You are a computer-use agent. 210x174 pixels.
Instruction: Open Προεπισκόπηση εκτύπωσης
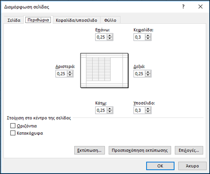tap(140, 150)
